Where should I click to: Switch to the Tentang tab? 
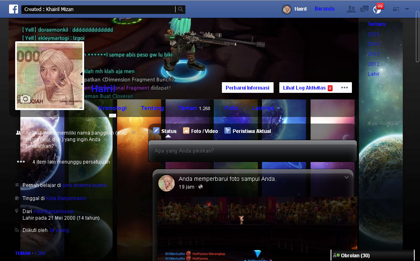point(153,108)
